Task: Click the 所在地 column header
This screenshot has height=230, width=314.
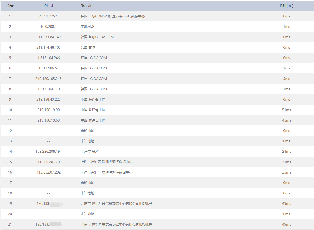Action: coord(86,6)
